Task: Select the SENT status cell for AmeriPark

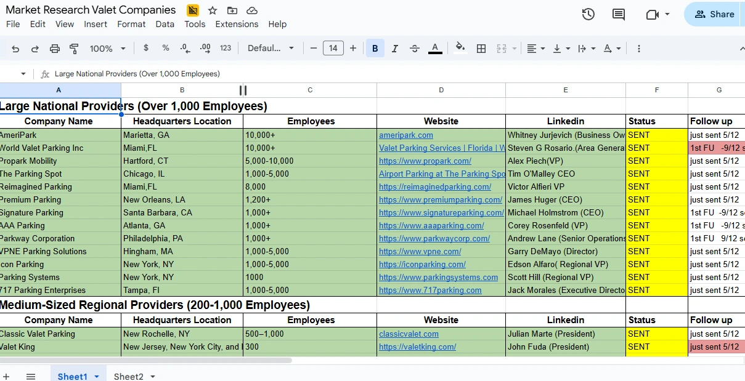Action: (x=657, y=135)
